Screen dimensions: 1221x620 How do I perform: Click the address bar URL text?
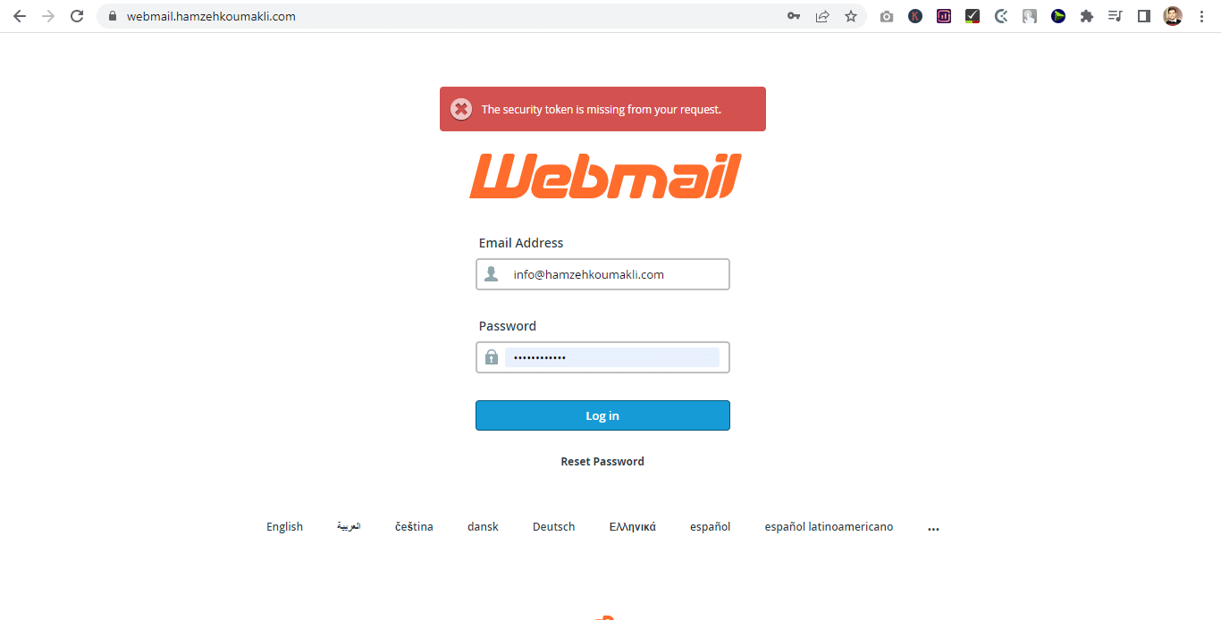211,16
